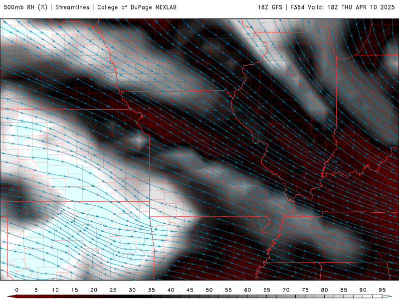The width and height of the screenshot is (399, 299).
Task: Click 'College of DuPage NEXLAB' text
Action: tap(137, 7)
